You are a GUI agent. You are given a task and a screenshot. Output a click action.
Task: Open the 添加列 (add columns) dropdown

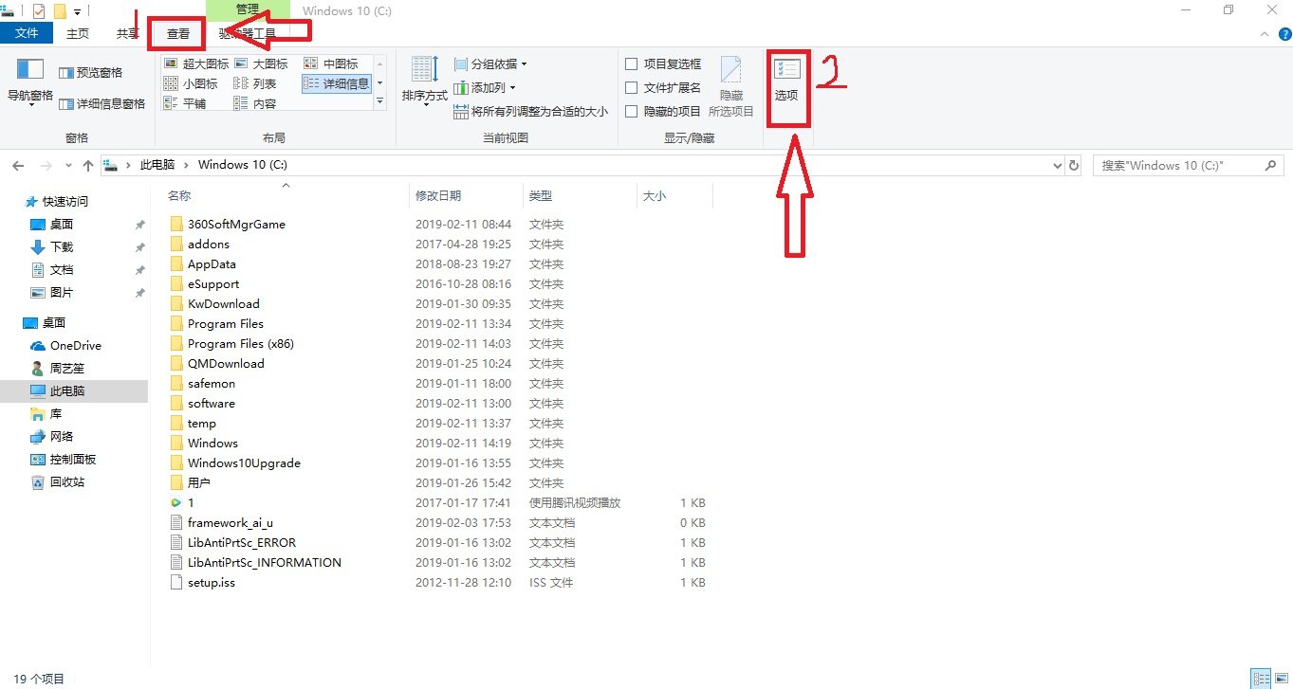coord(484,86)
